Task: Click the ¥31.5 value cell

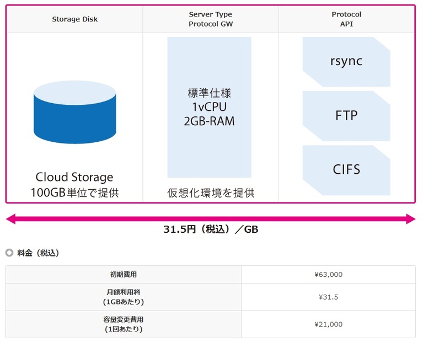Action: [328, 297]
